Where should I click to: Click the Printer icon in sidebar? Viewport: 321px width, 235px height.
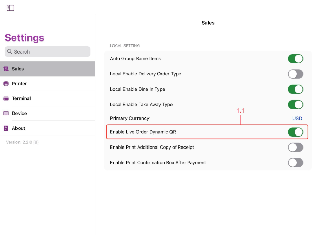tap(6, 84)
